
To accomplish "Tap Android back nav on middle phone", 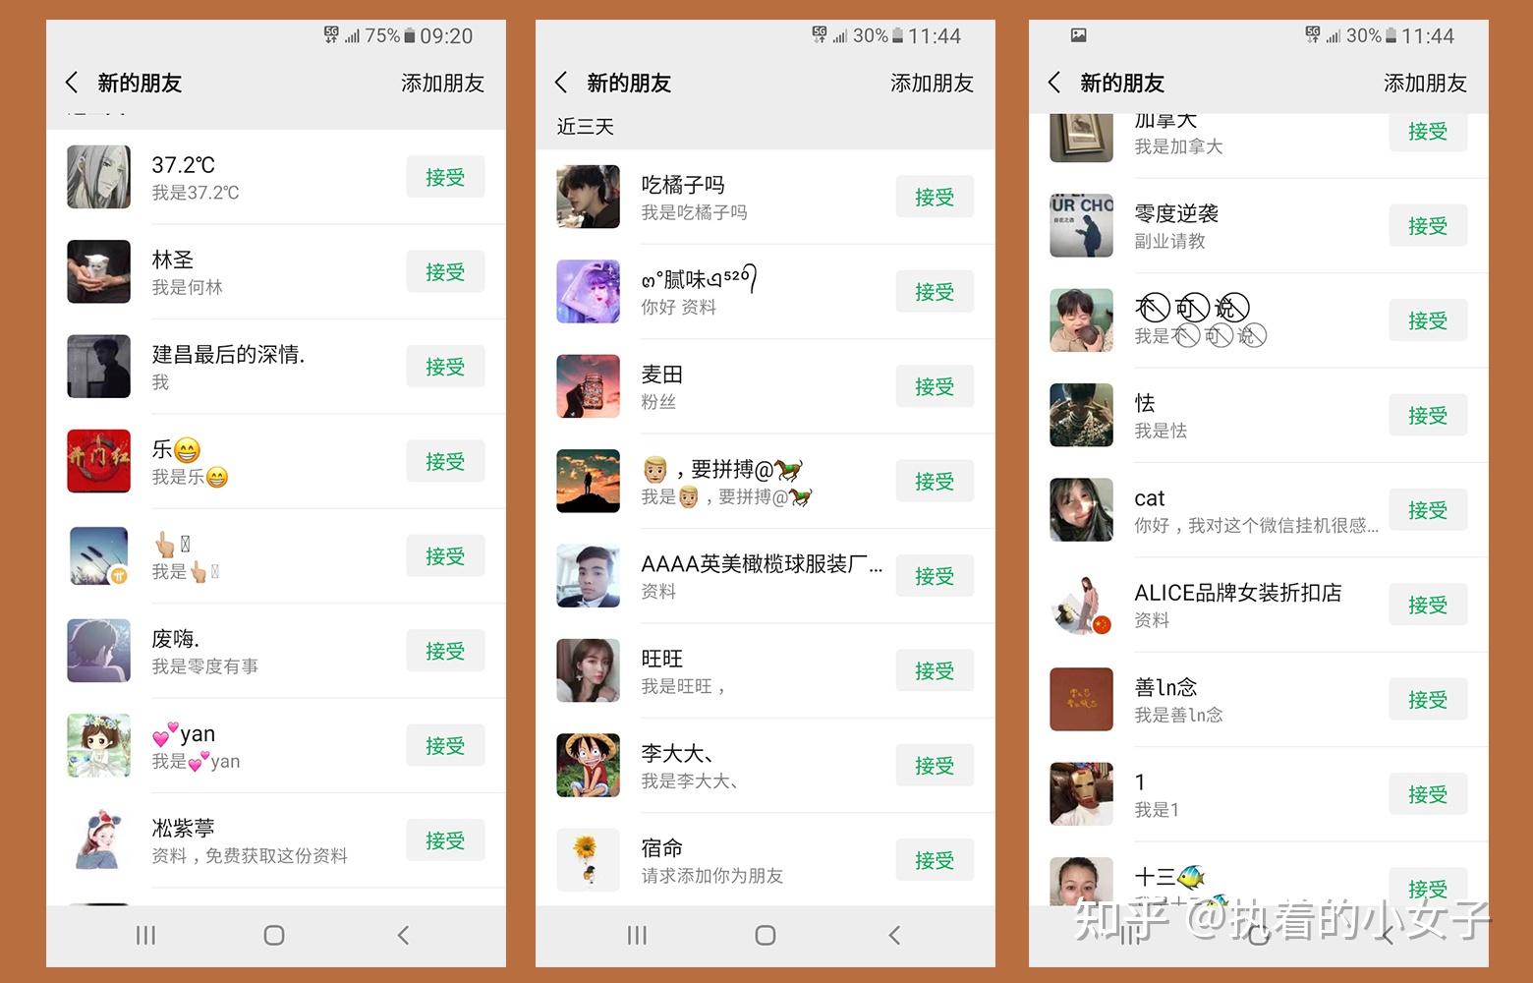I will point(894,935).
